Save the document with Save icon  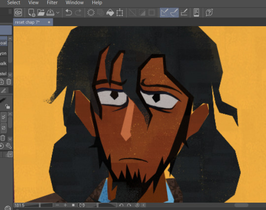[x=50, y=12]
